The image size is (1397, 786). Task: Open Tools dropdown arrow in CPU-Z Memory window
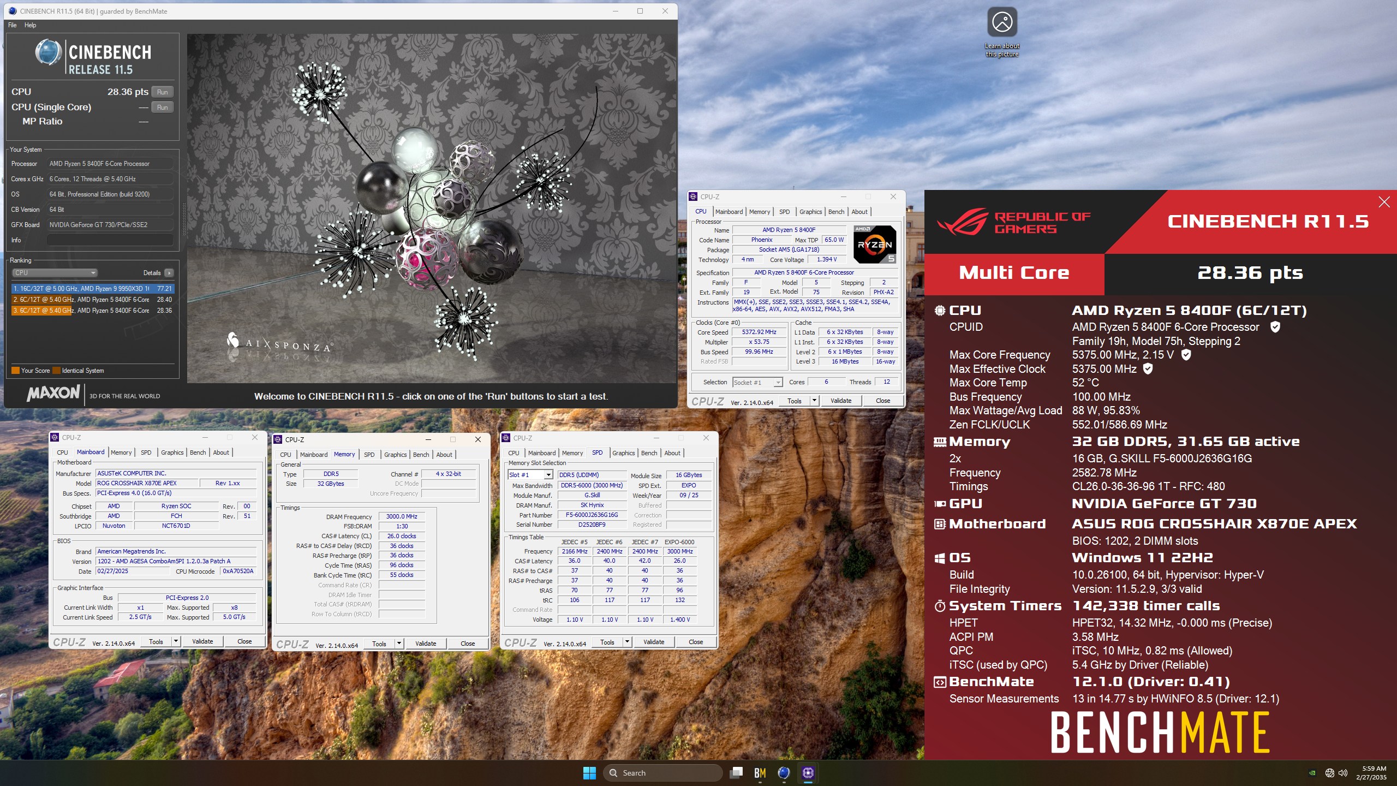point(399,644)
